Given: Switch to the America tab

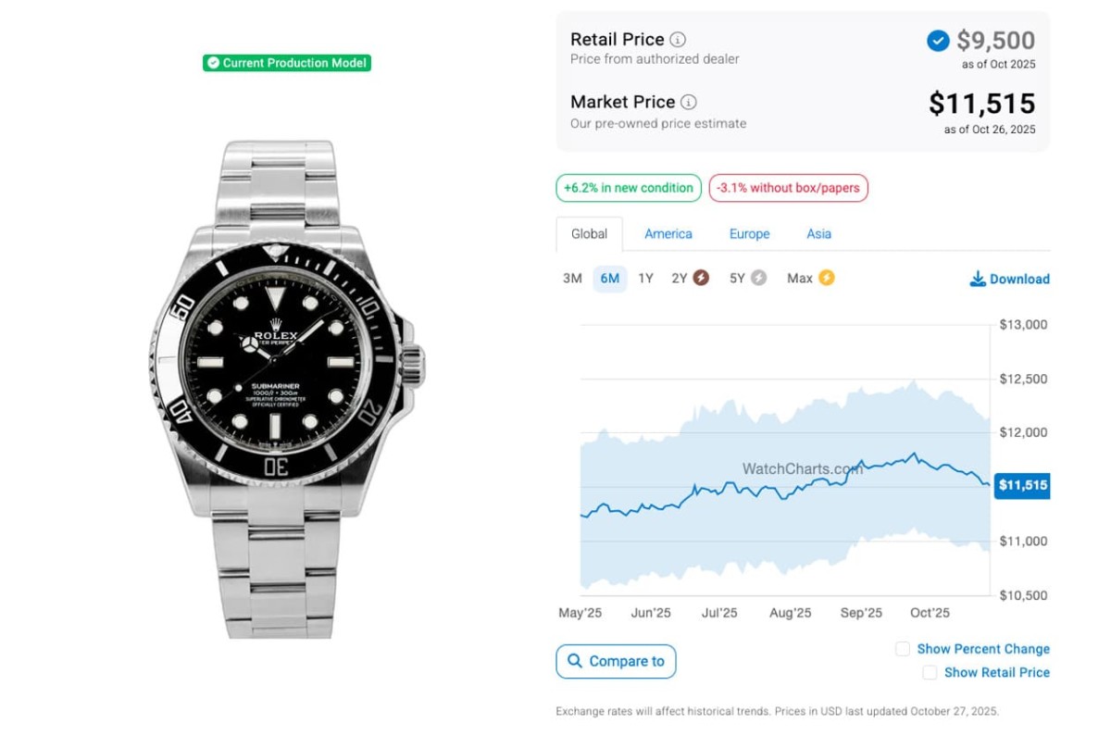Looking at the screenshot, I should point(668,234).
